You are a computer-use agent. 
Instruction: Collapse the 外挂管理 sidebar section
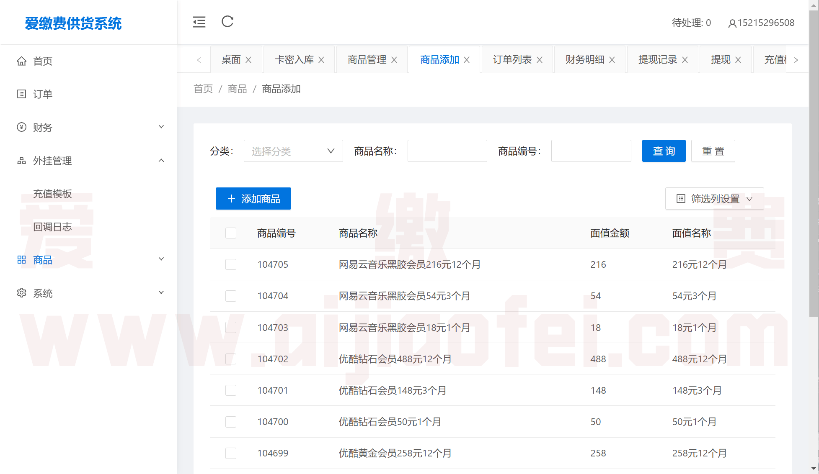click(x=161, y=160)
